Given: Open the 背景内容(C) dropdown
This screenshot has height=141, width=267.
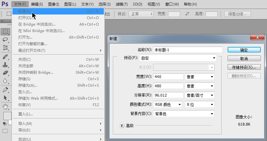Looking at the screenshot, I should click(x=184, y=114).
